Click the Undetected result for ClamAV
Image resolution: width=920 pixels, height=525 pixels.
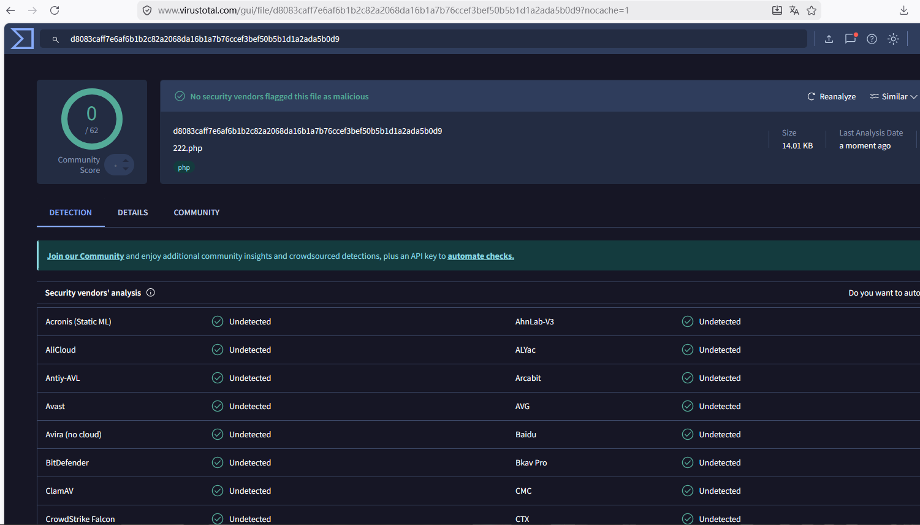pyautogui.click(x=250, y=491)
